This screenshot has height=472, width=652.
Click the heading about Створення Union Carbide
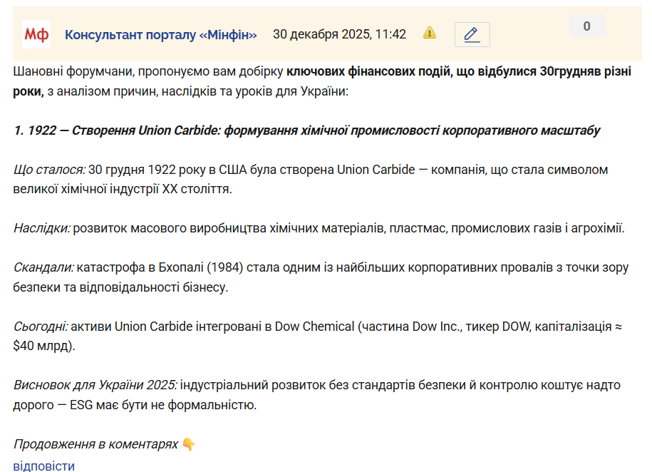(306, 130)
